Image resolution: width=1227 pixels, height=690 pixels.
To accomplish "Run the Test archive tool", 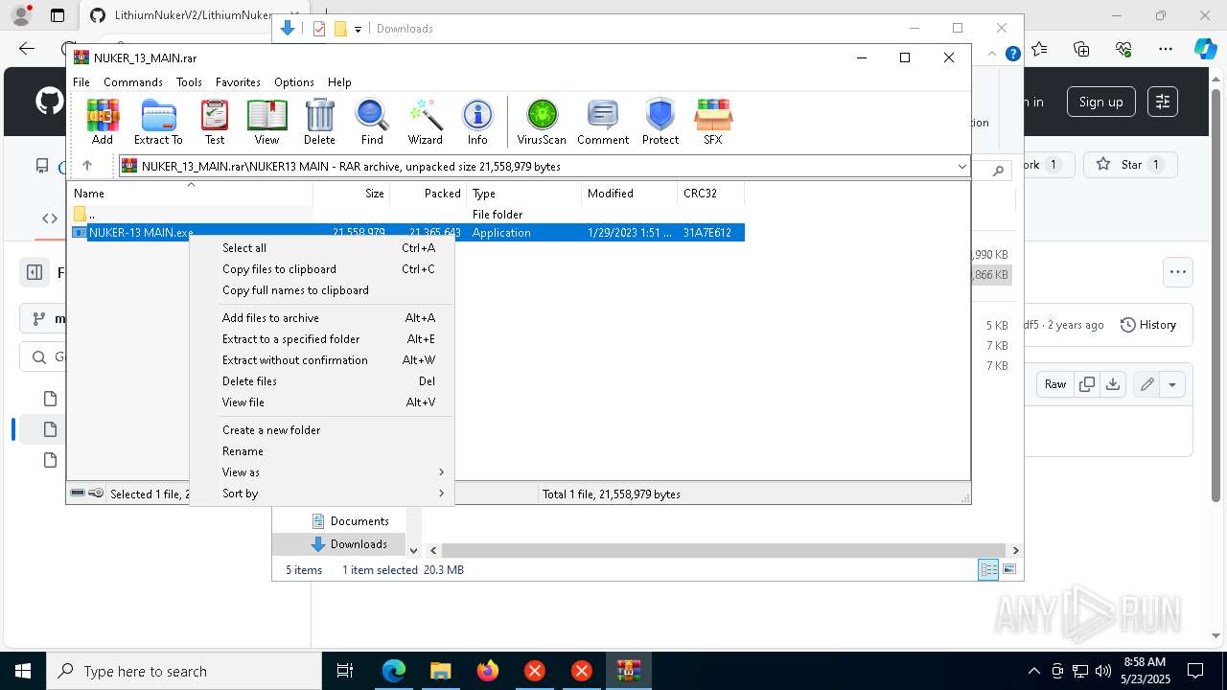I will point(215,122).
